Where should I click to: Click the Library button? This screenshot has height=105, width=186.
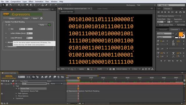pos(12,18)
